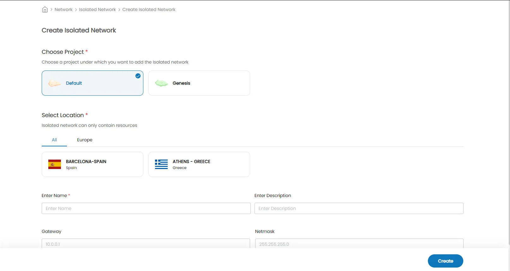Select the Default project card label
The height and width of the screenshot is (271, 510).
[74, 83]
